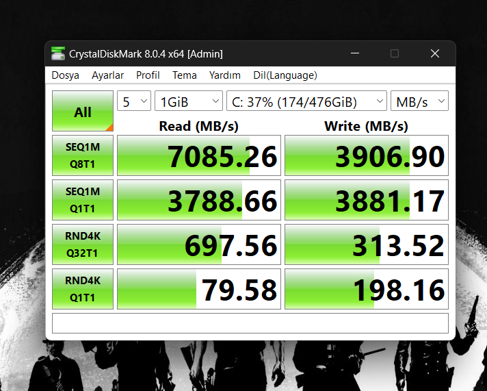Close the CrystalDiskMark window

[435, 53]
